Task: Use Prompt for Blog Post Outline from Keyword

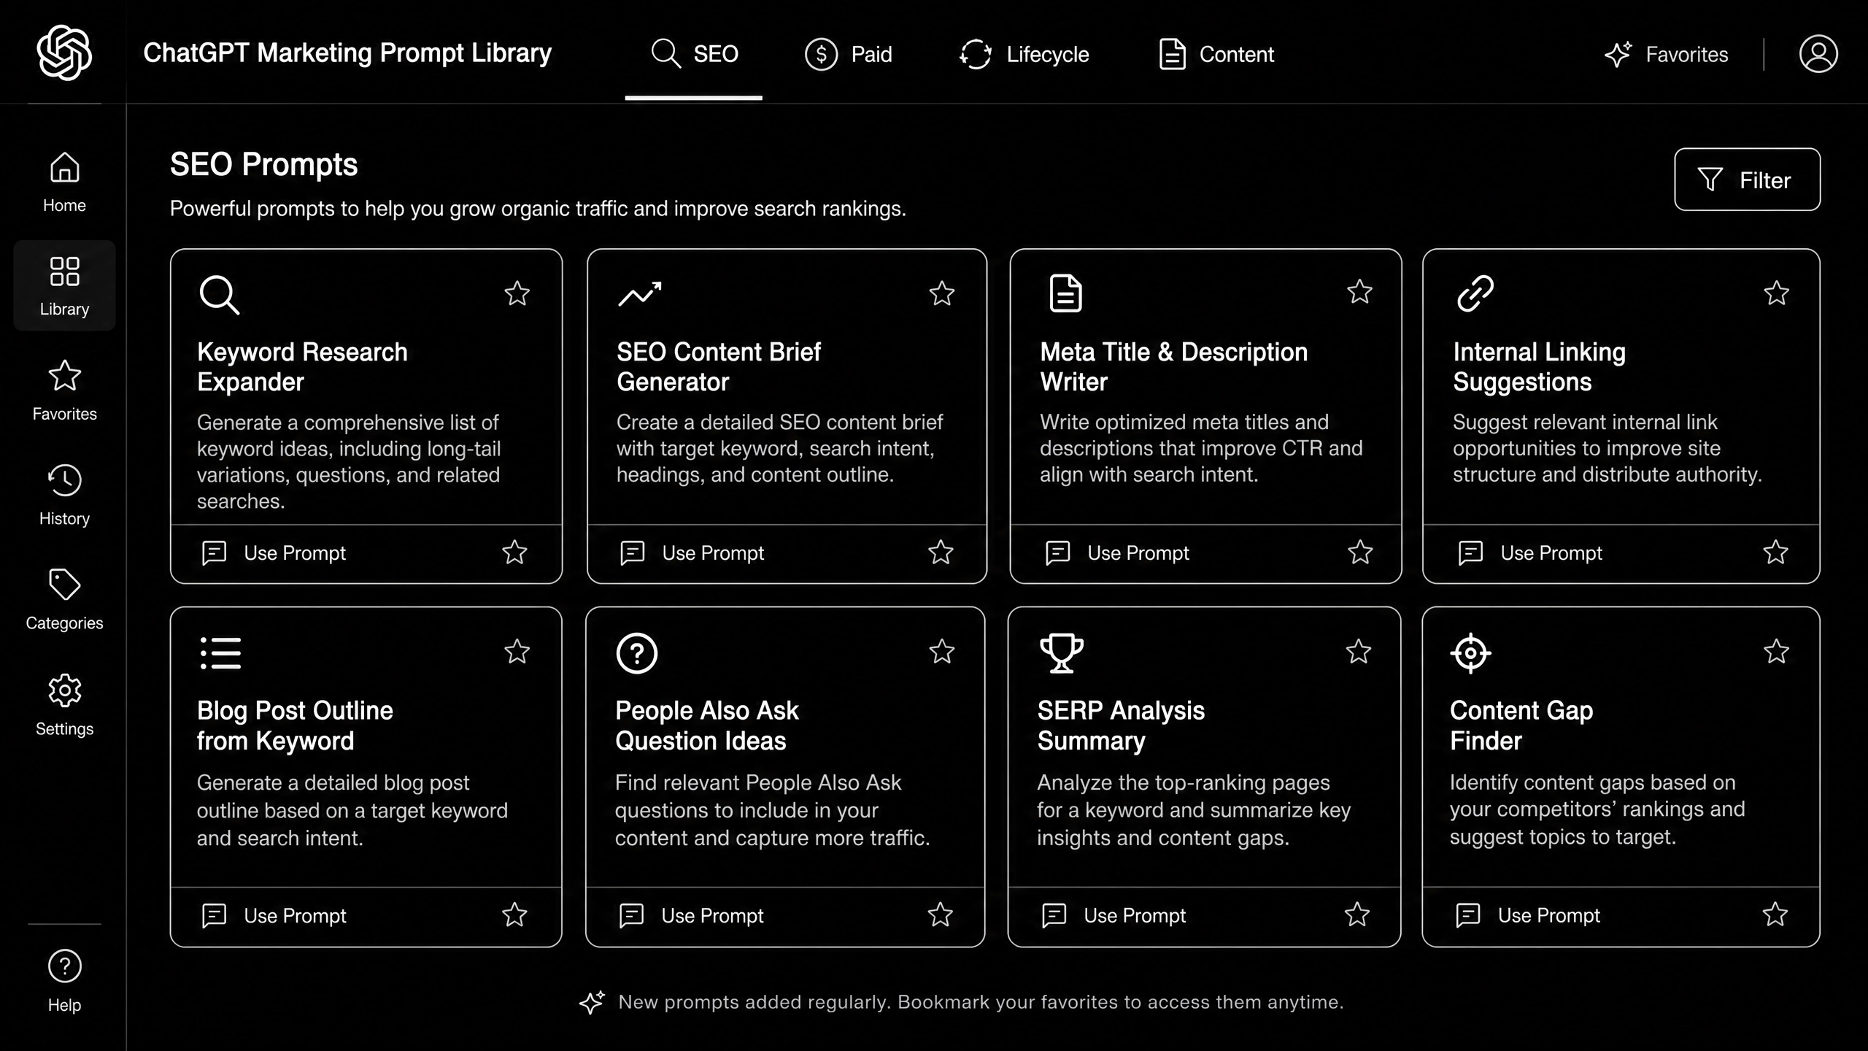Action: [x=273, y=916]
